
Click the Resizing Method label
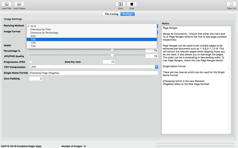14,25
